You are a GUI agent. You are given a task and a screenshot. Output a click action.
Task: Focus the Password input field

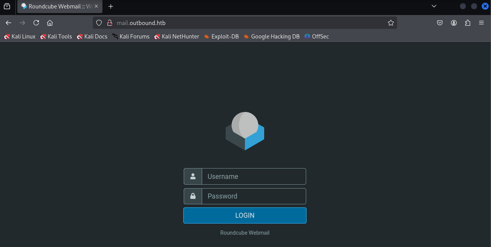tap(253, 196)
